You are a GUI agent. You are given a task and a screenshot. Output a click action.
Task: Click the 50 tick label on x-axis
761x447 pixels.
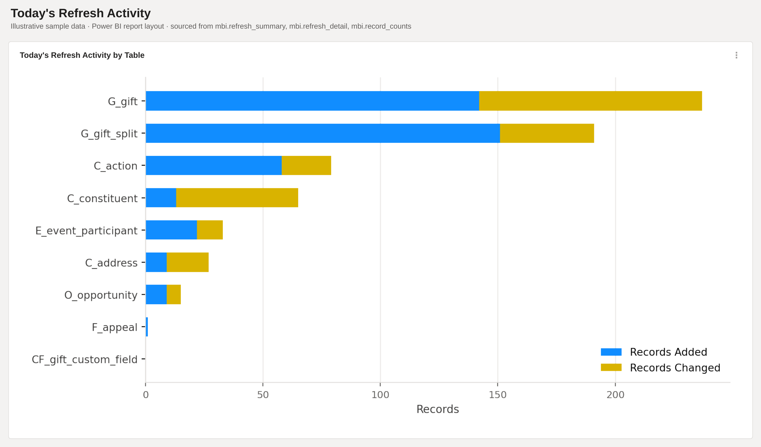tap(263, 395)
